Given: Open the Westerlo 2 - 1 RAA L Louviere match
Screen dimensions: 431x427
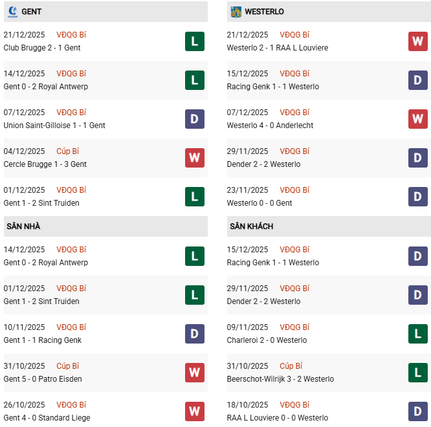Looking at the screenshot, I should click(277, 48).
